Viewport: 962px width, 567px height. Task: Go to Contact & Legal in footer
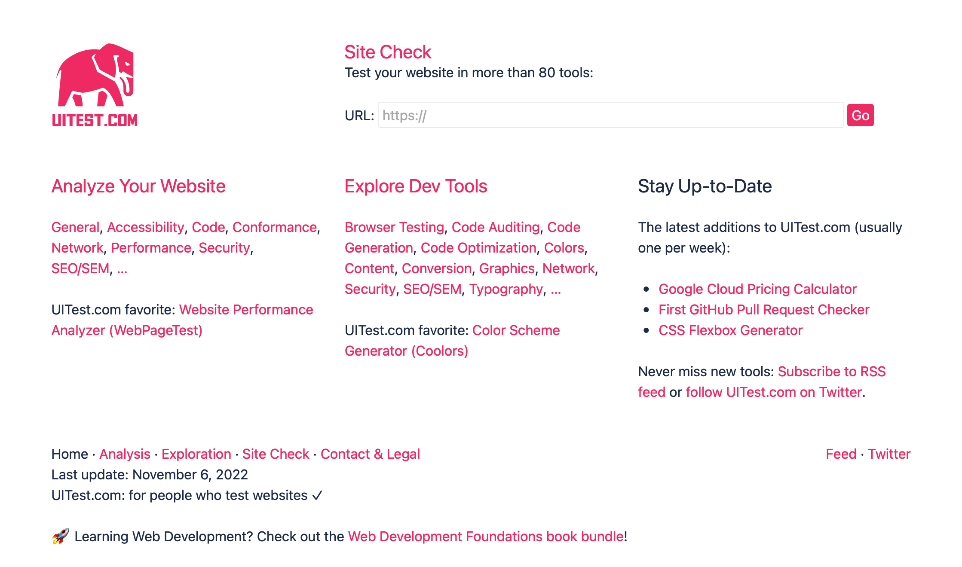tap(370, 454)
